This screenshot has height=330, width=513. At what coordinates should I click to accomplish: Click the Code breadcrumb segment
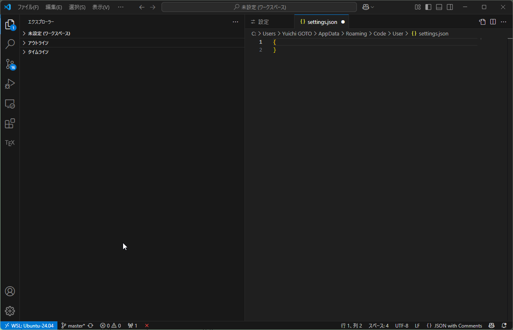[380, 33]
